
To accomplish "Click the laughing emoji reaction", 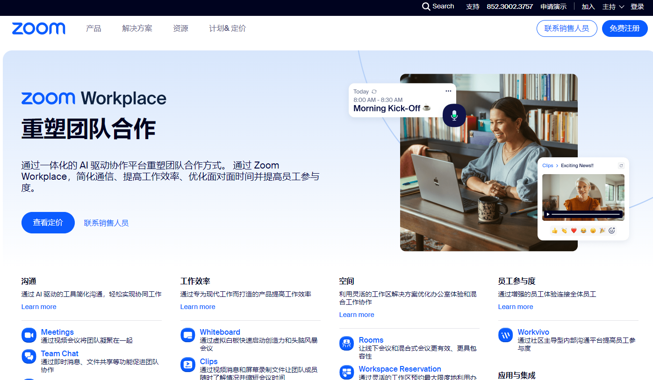I will click(583, 230).
